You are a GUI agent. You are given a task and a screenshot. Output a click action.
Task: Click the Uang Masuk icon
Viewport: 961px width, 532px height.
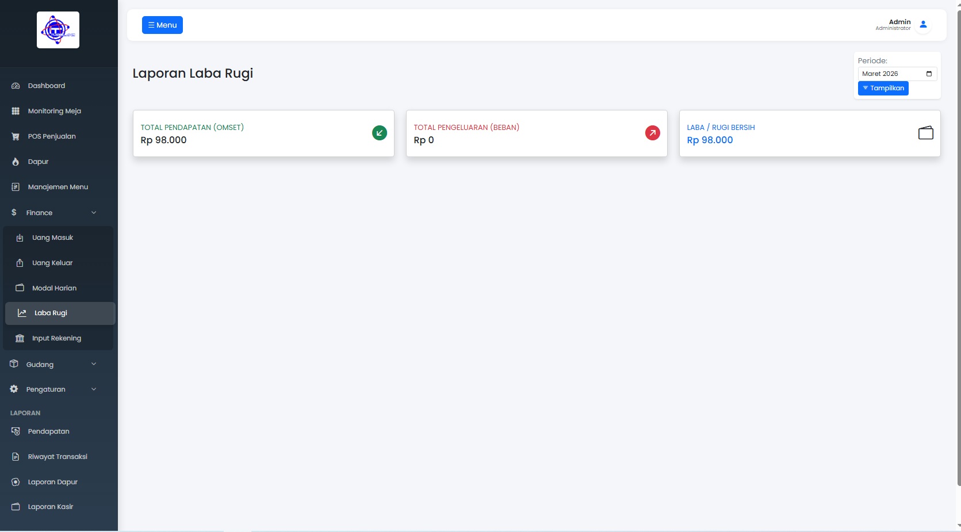click(x=20, y=238)
